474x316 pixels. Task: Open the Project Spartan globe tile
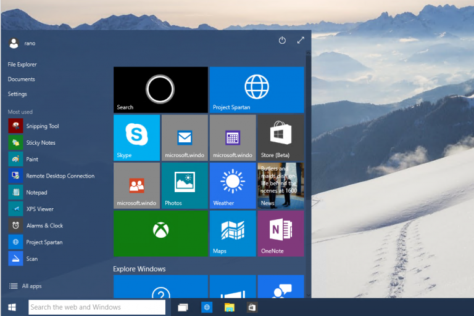click(257, 90)
